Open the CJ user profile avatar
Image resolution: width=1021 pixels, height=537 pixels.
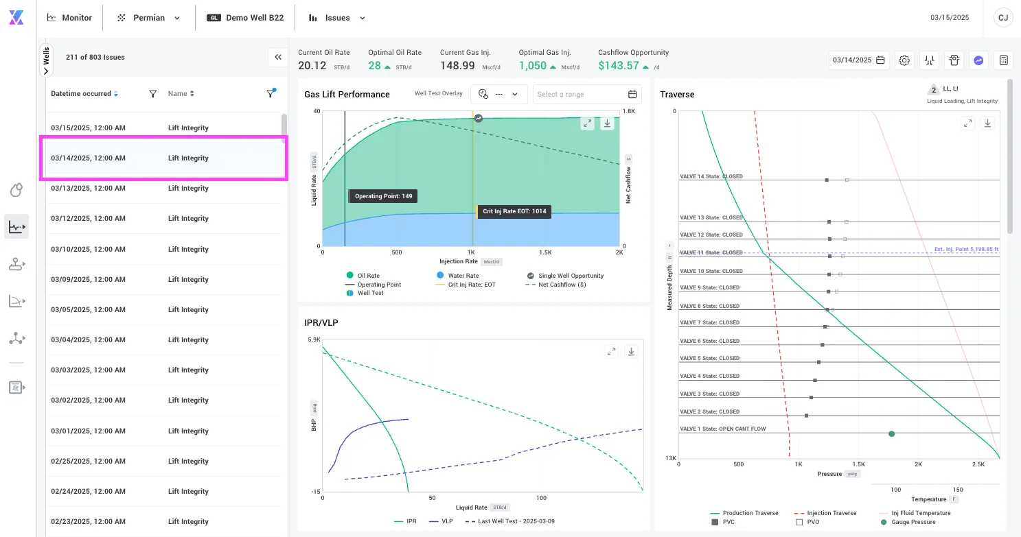point(1003,18)
